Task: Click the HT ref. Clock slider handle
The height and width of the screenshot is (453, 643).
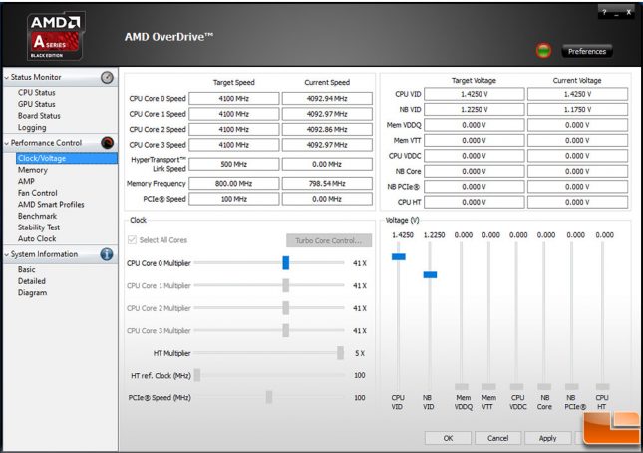Action: pos(197,375)
